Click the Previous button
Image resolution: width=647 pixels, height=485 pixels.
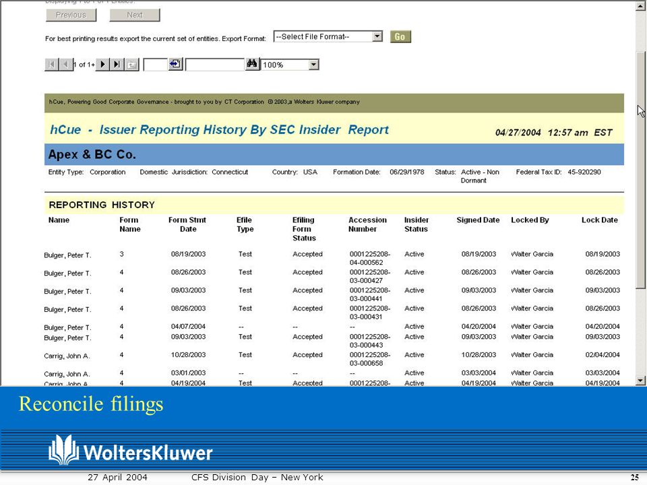point(71,15)
